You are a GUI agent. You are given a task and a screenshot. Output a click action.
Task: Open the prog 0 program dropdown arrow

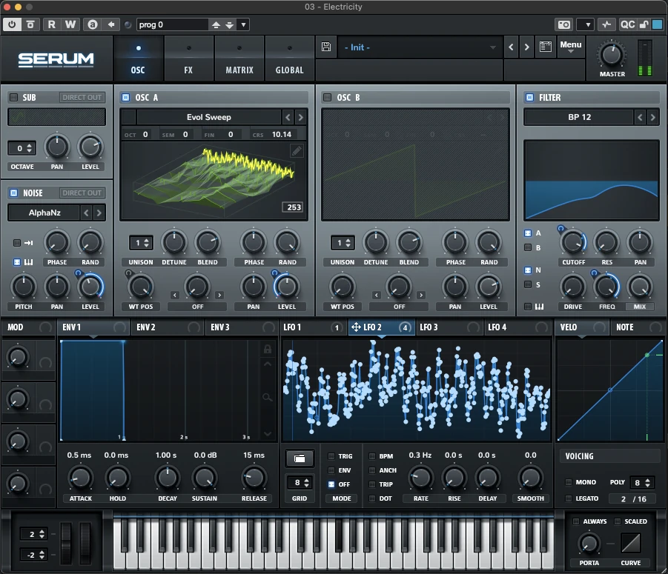(x=243, y=24)
